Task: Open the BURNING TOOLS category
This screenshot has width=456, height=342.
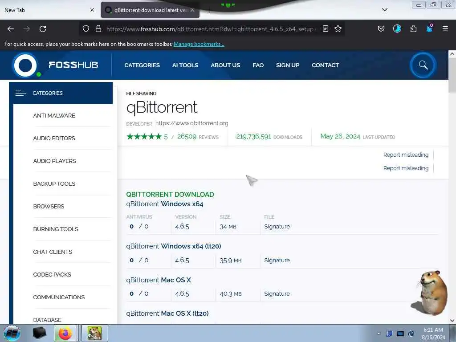Action: coord(56,229)
